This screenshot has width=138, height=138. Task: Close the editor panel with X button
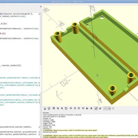(x=41, y=7)
